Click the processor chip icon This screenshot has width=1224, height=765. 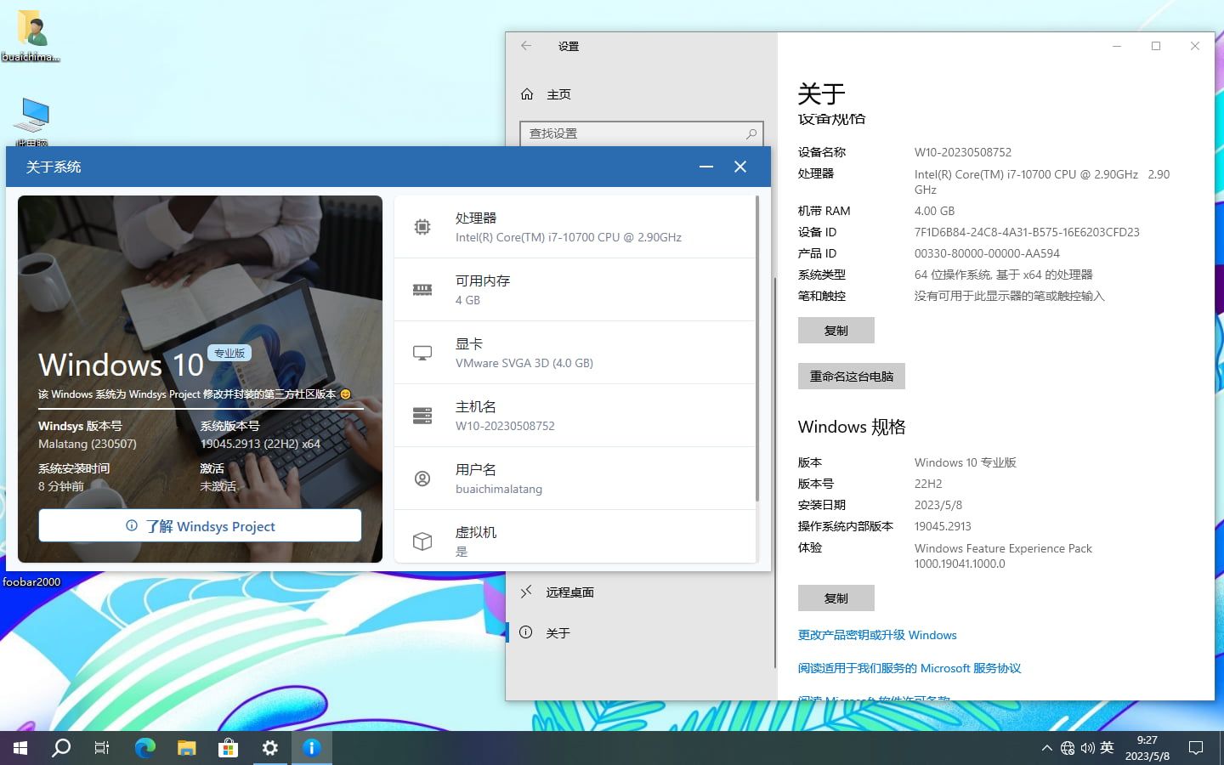coord(422,227)
